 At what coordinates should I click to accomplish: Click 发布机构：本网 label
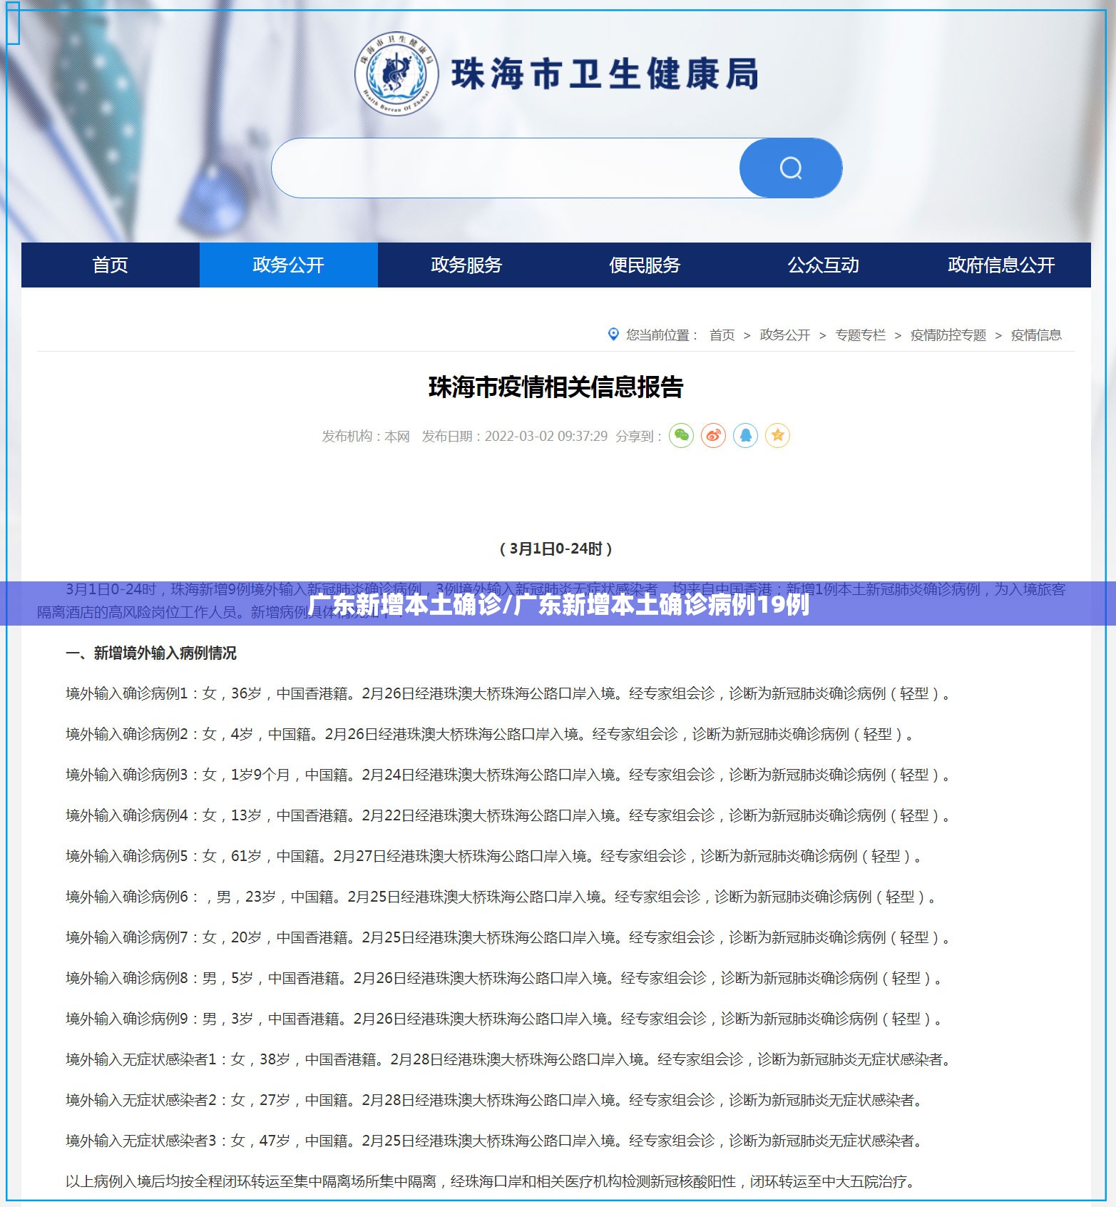coord(366,436)
